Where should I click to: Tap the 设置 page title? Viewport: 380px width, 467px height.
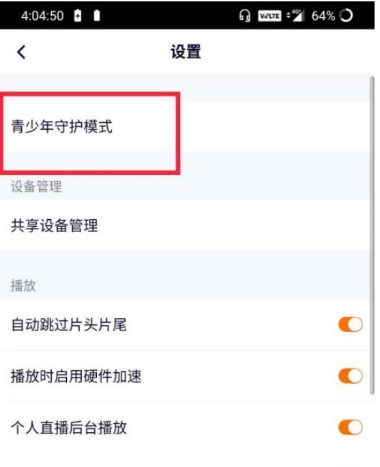(x=186, y=52)
